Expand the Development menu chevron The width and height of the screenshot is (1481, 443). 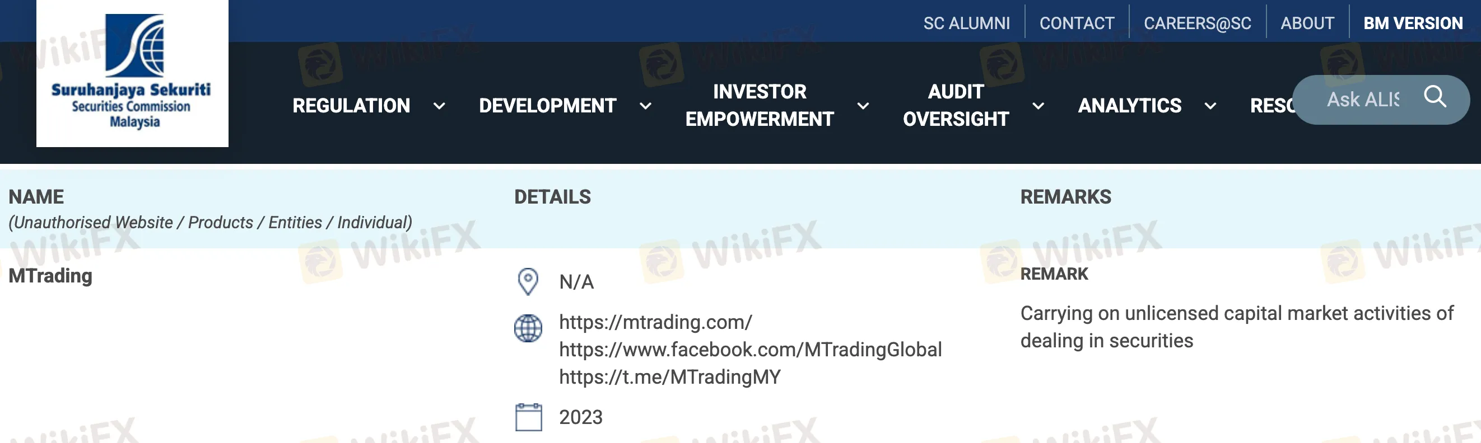646,106
